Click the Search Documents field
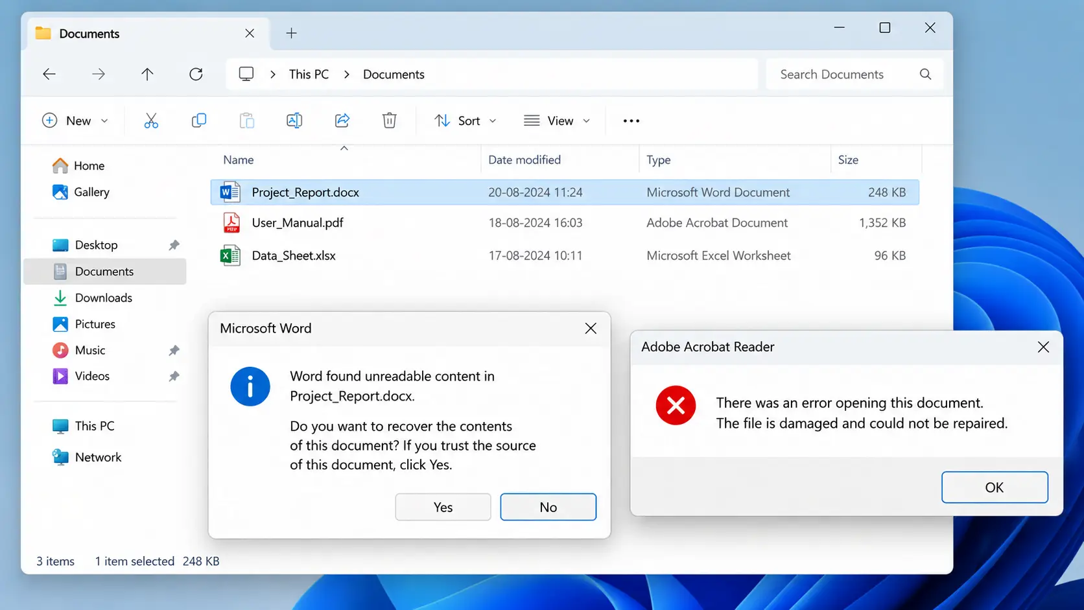 [854, 74]
